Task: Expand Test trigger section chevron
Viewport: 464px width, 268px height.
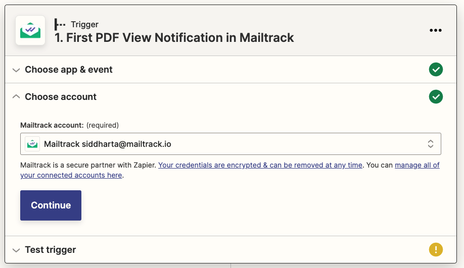Action: pos(16,250)
